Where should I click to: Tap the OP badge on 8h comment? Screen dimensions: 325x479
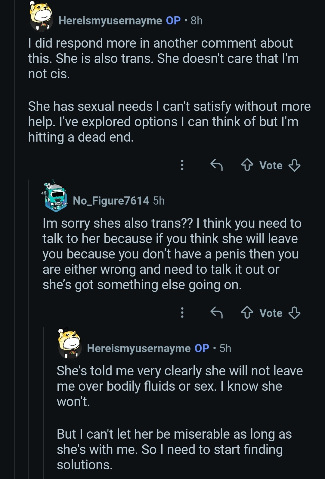tap(173, 20)
